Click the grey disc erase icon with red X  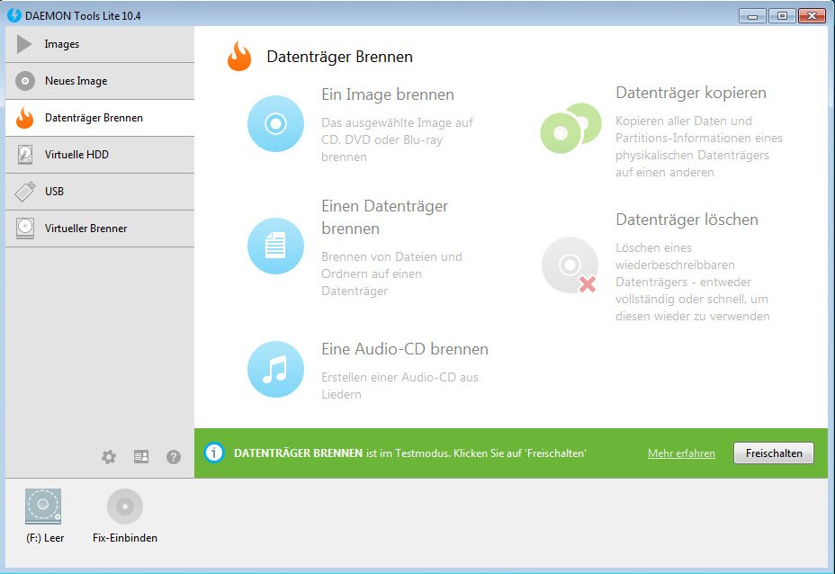pos(570,265)
